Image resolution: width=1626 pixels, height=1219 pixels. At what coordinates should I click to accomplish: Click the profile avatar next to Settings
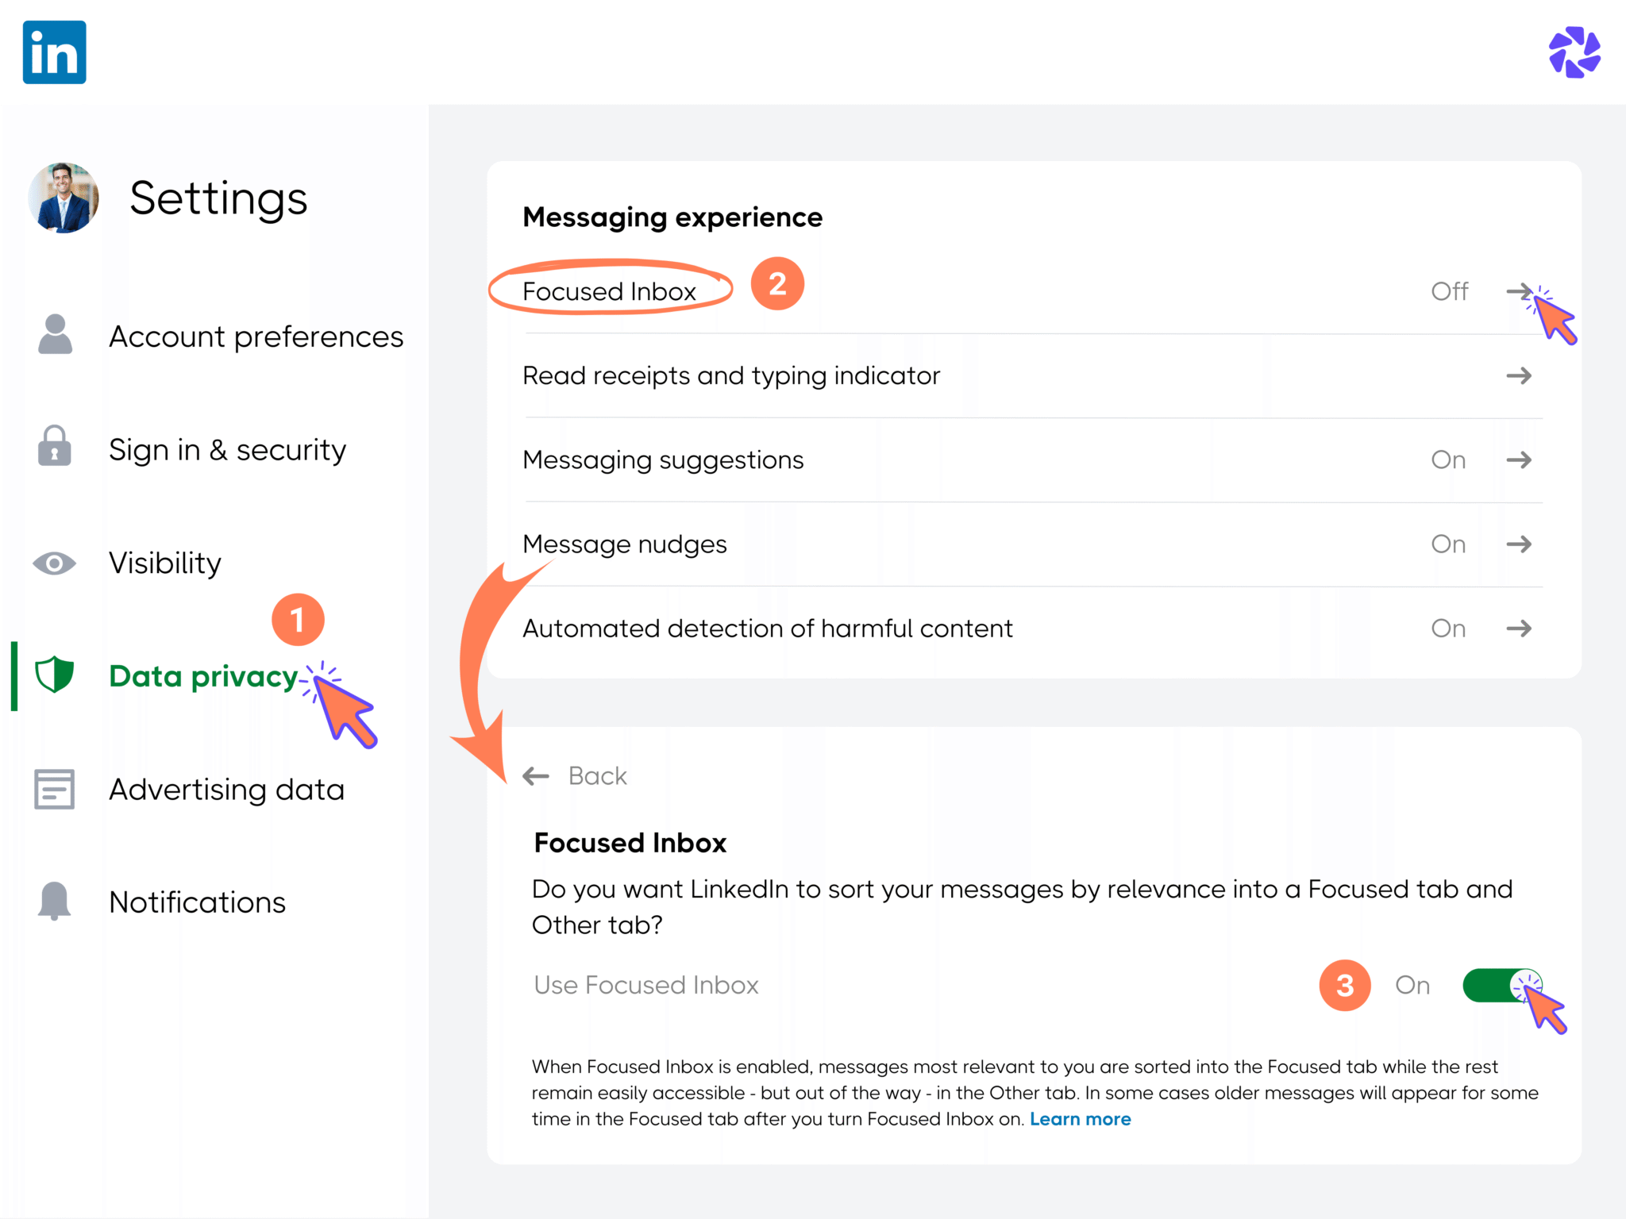[64, 198]
